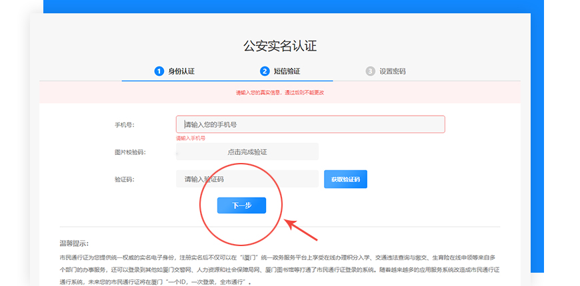Viewport: 580px width, 286px height.
Task: Focus the 请输入验证码 input field
Action: point(247,179)
